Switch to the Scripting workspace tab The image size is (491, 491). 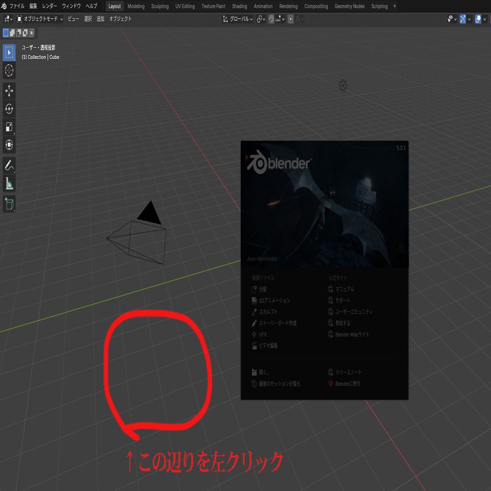(379, 6)
